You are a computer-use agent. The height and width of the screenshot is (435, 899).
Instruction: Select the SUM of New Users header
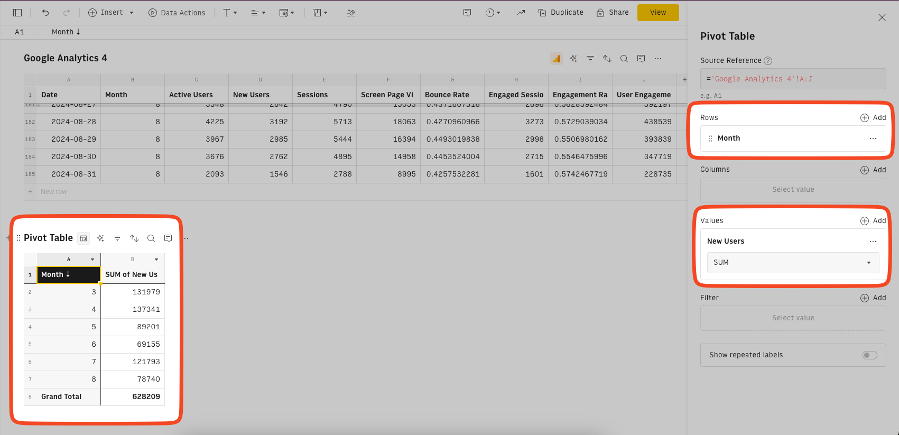pyautogui.click(x=133, y=274)
